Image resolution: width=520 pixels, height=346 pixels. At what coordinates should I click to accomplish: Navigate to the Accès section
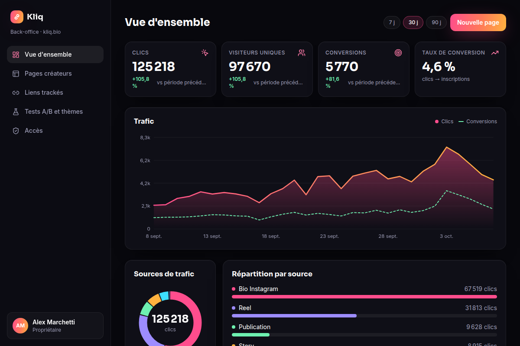coord(55,131)
